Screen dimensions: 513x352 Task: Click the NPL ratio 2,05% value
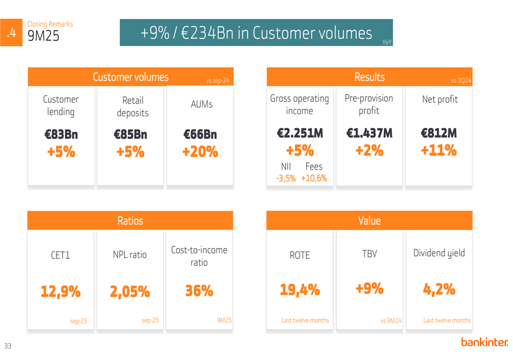pos(130,292)
